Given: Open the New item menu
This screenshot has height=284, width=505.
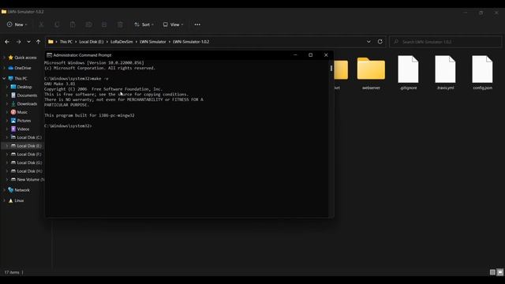Looking at the screenshot, I should point(17,24).
